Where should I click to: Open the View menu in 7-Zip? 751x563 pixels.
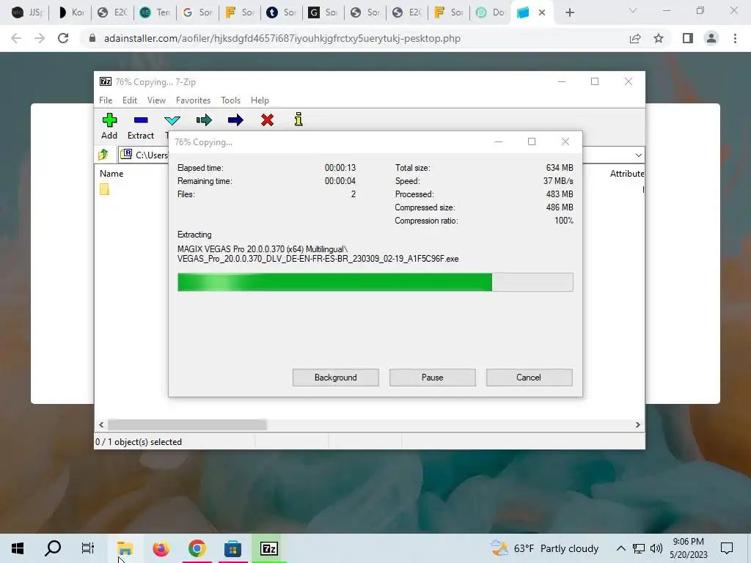coord(156,100)
